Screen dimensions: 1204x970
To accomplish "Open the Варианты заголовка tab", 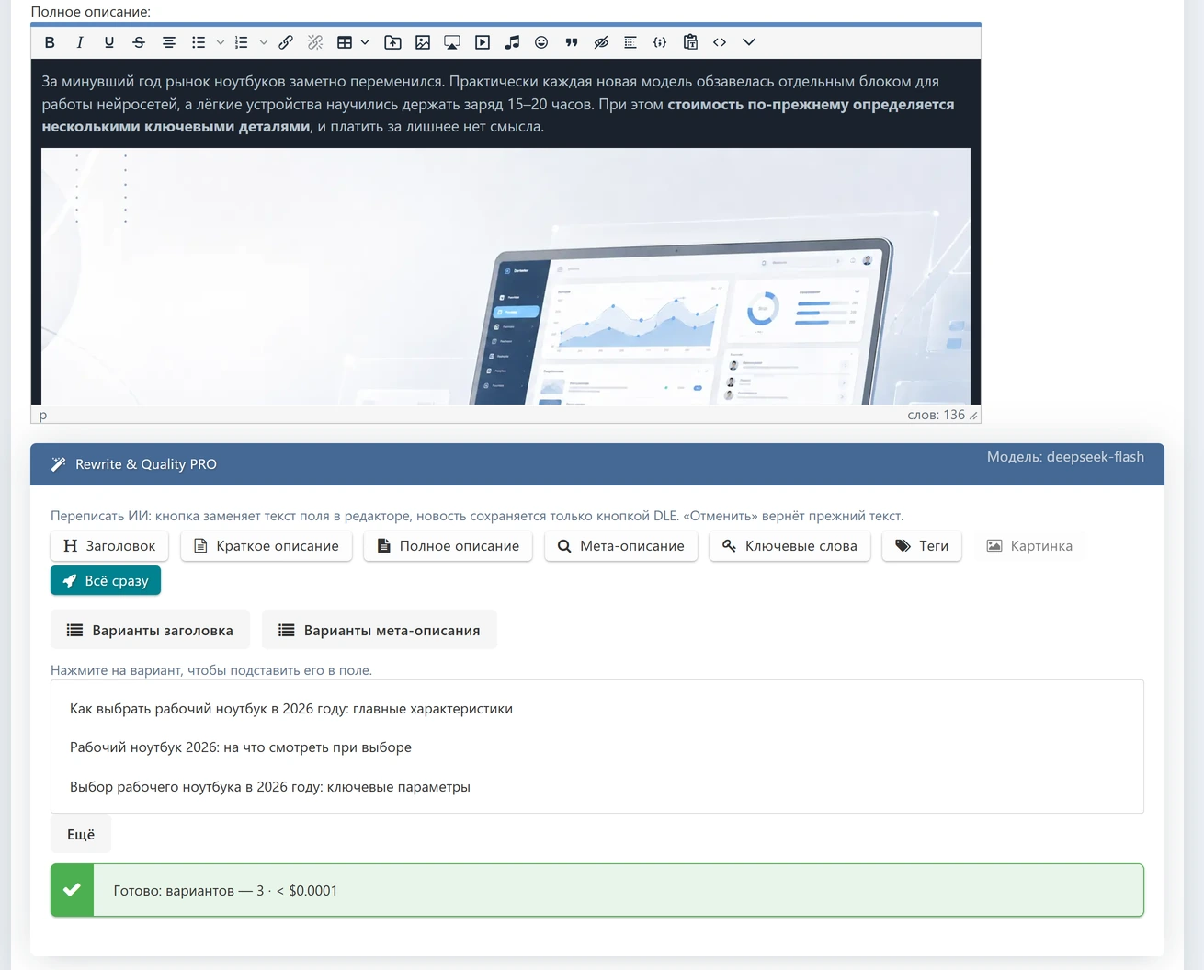I will 150,631.
